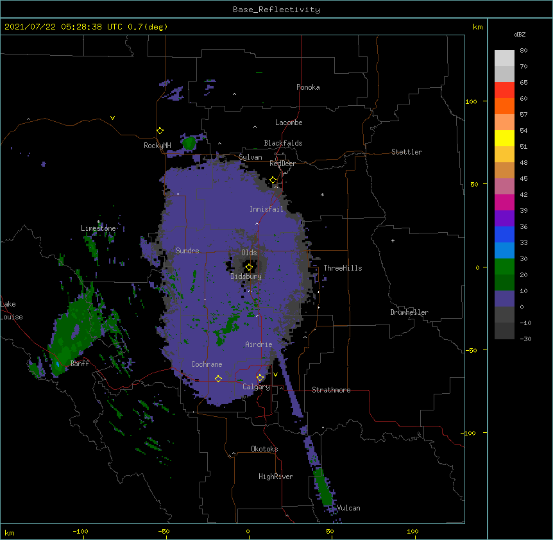The image size is (553, 540).
Task: Pick the dark green 10-20 dBZ swatch
Action: click(x=504, y=283)
